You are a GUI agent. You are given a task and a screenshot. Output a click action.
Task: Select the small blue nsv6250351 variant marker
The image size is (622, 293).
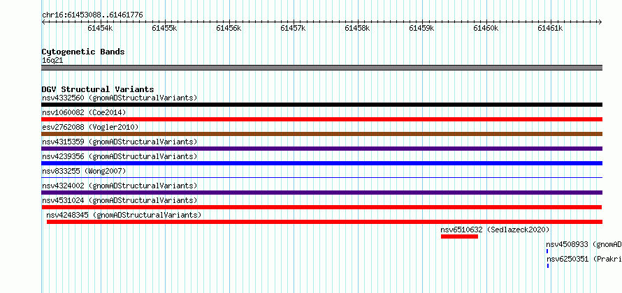(548, 266)
